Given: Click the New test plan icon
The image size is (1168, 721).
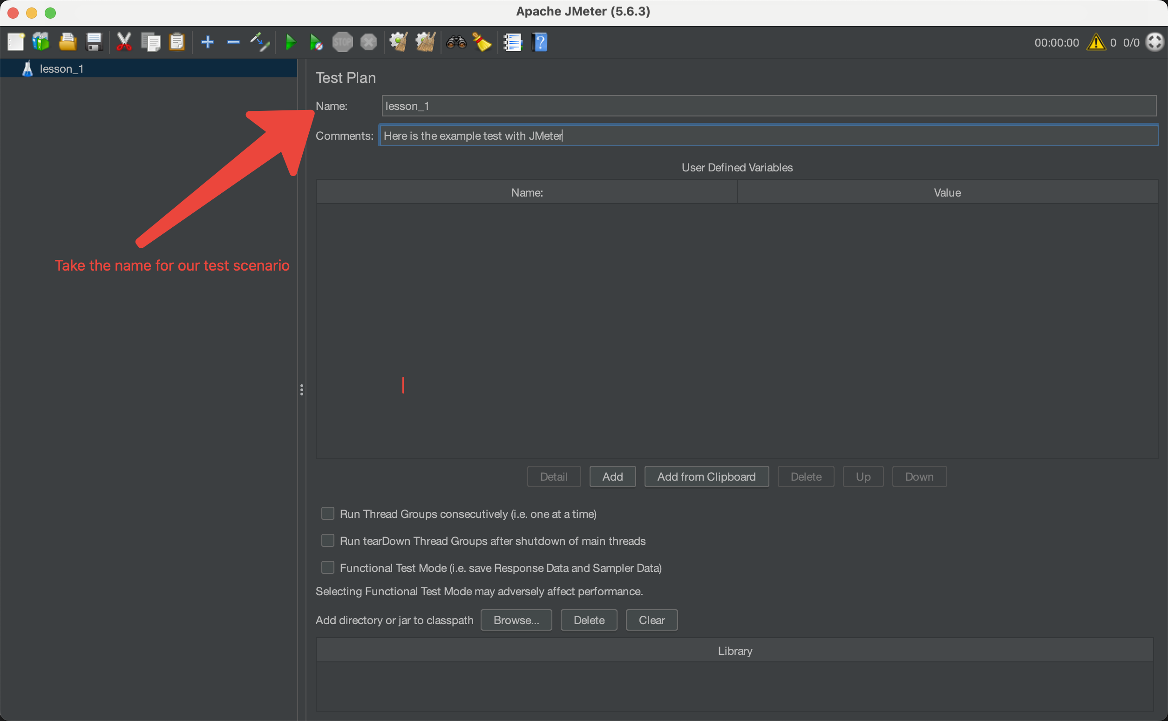Looking at the screenshot, I should click(16, 42).
